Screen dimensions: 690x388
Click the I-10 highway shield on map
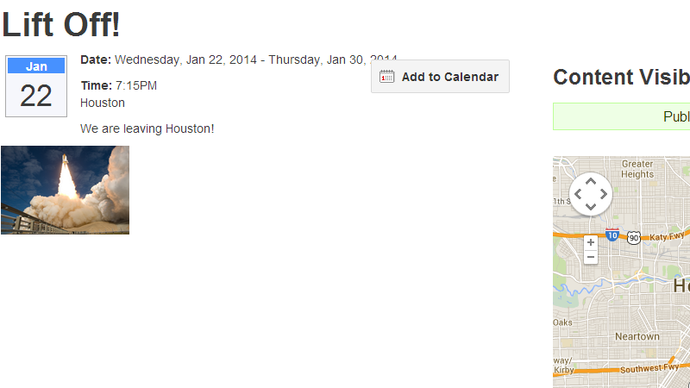tap(612, 235)
